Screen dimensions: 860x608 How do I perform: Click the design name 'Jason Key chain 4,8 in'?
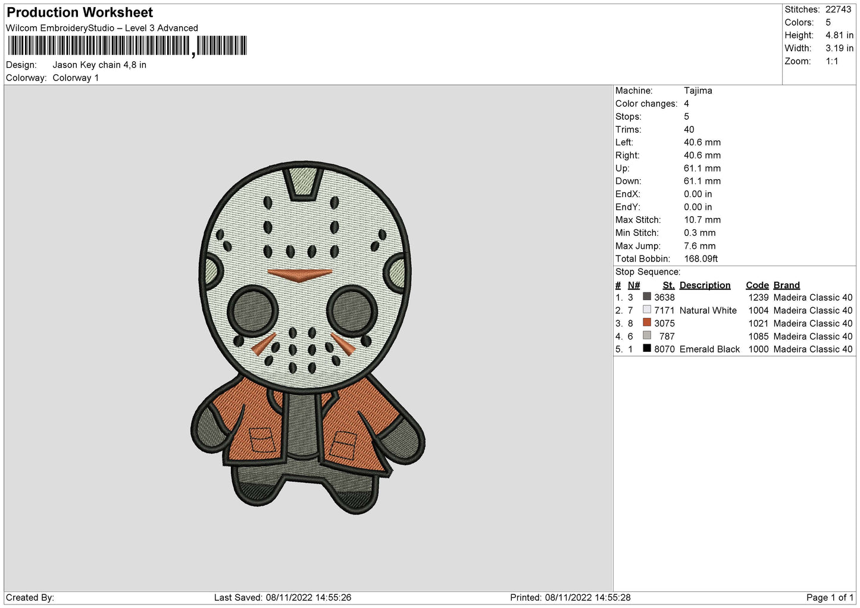pyautogui.click(x=99, y=65)
